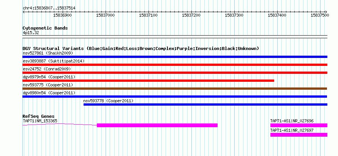Click the RefSeq Genes track title
This screenshot has width=338, height=156.
[39, 117]
